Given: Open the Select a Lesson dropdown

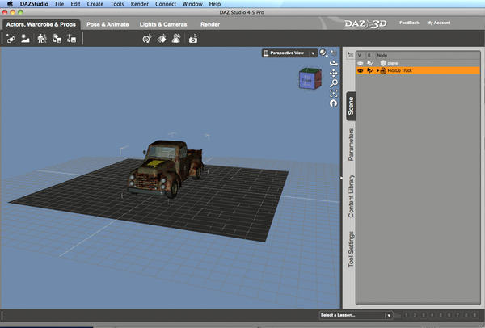Looking at the screenshot, I should coord(355,314).
